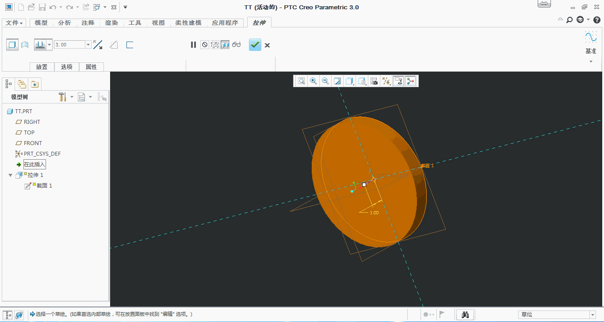The height and width of the screenshot is (322, 604).
Task: Toggle the thicken sketch option
Action: point(130,45)
